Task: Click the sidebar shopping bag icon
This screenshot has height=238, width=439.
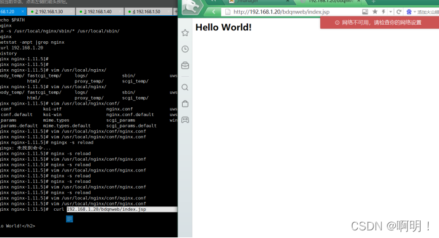Action: point(185,103)
